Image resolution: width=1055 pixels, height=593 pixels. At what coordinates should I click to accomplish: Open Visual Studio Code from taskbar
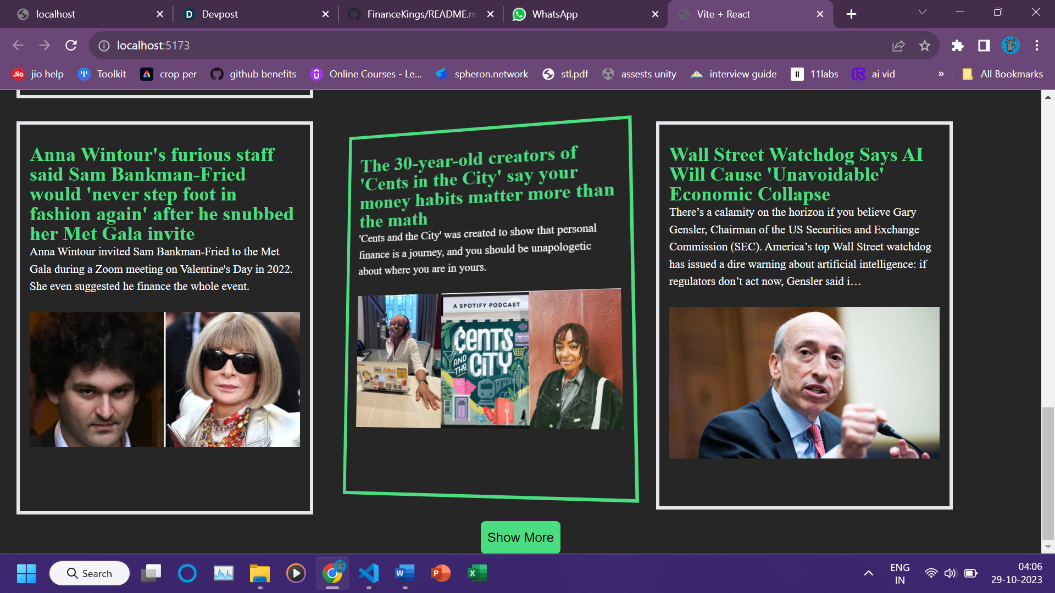point(369,573)
